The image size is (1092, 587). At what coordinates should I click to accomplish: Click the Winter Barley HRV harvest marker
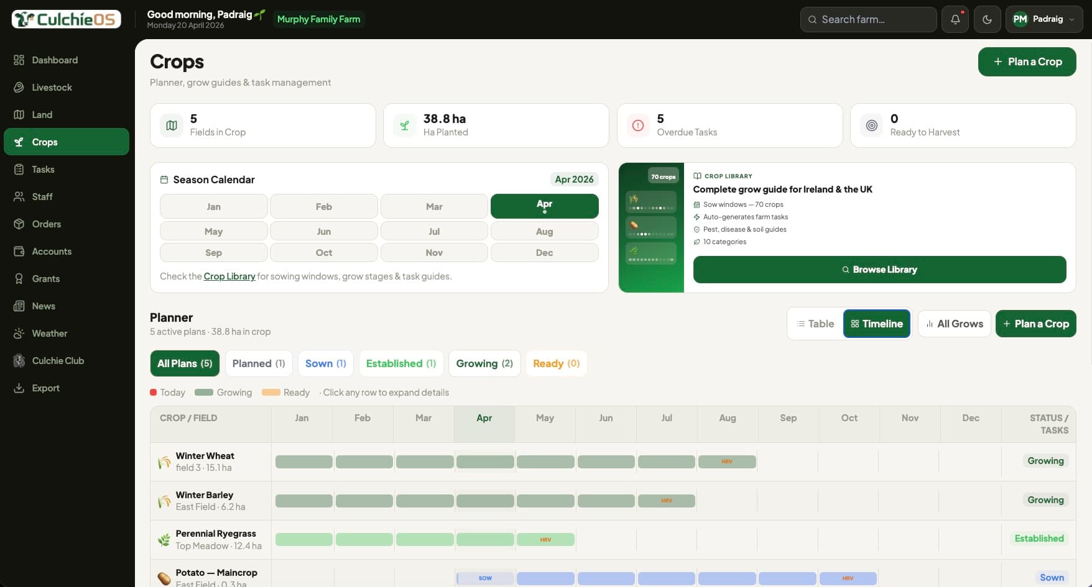coord(666,501)
